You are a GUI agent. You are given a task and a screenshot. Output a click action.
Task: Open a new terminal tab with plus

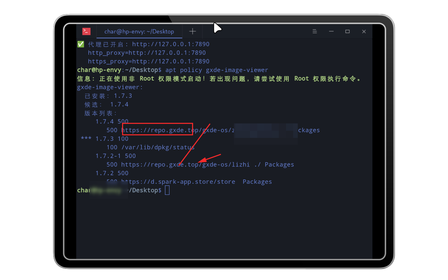tap(193, 31)
